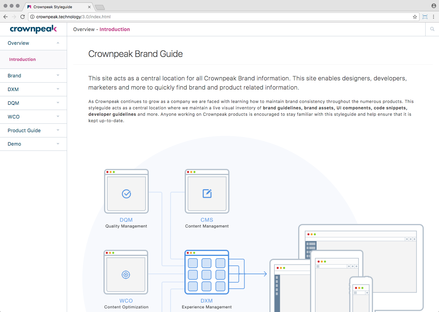Expand the Demo menu arrow
This screenshot has height=312, width=439.
[x=58, y=144]
